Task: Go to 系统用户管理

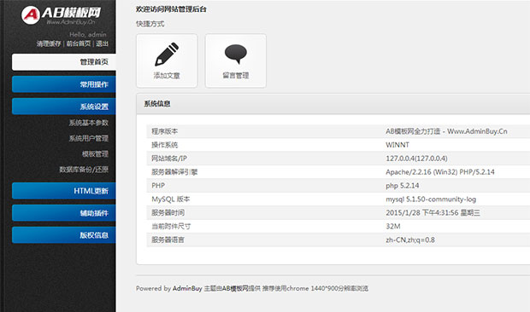Action: [89, 138]
